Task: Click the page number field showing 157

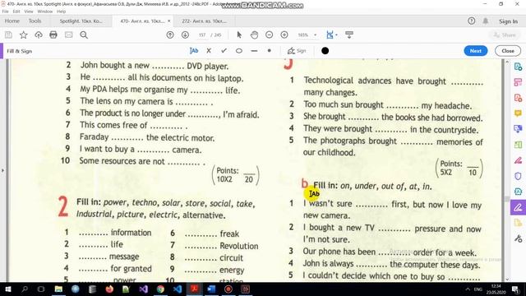Action: click(202, 35)
